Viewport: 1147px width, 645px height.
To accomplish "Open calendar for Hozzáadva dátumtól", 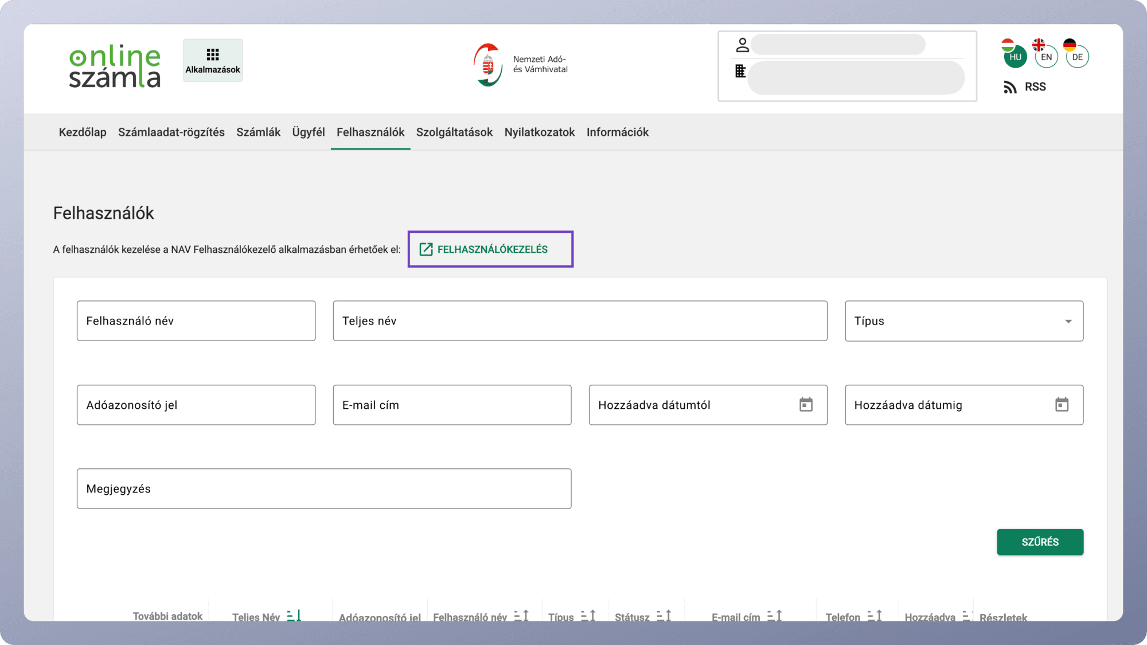I will pyautogui.click(x=806, y=405).
